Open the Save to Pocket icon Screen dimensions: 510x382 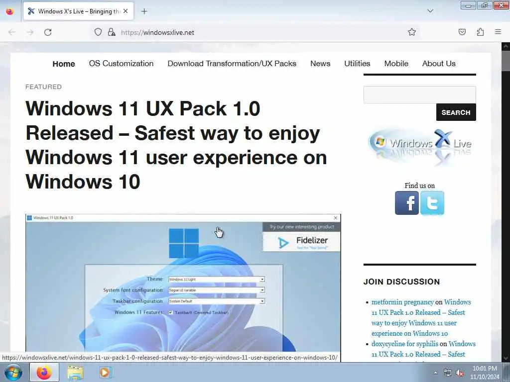tap(462, 32)
